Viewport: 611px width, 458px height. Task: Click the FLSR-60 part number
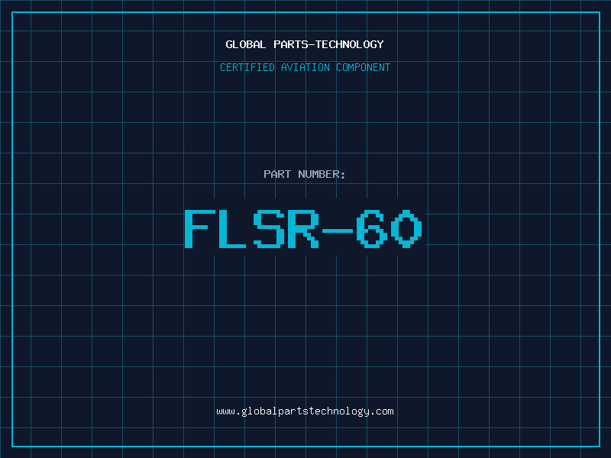click(303, 229)
